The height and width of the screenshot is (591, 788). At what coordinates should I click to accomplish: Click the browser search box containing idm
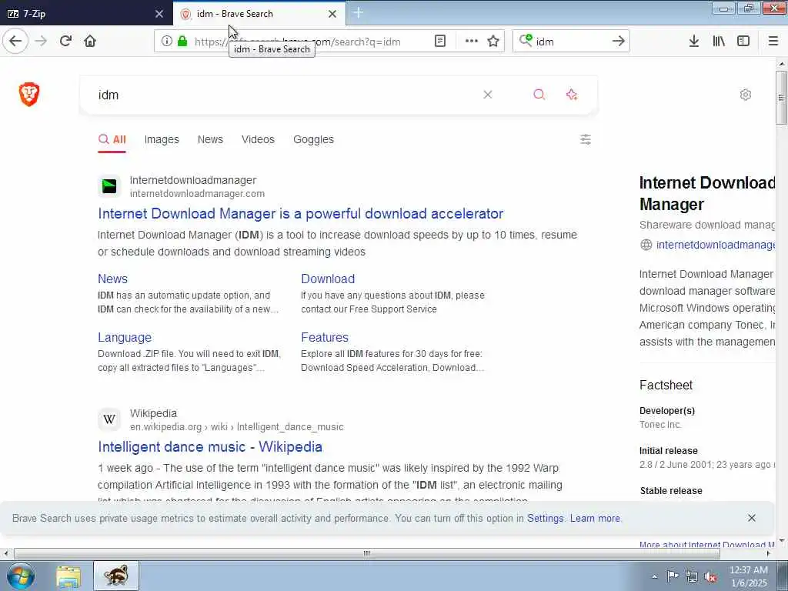pos(570,42)
